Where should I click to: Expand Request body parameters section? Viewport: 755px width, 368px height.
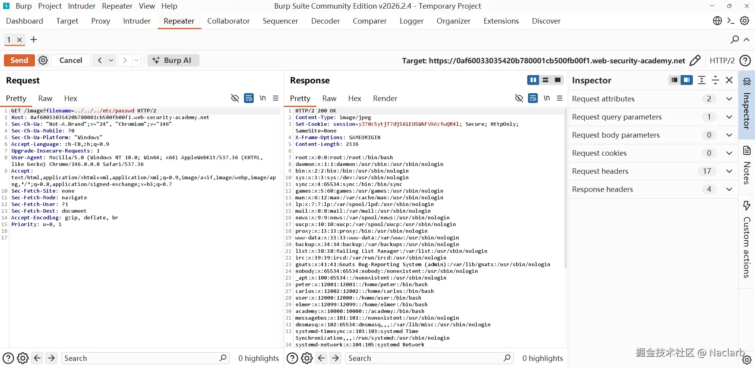point(729,135)
